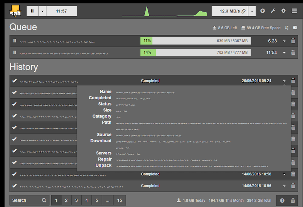Pause the queue item at 14%
This screenshot has height=207, width=303.
15,53
